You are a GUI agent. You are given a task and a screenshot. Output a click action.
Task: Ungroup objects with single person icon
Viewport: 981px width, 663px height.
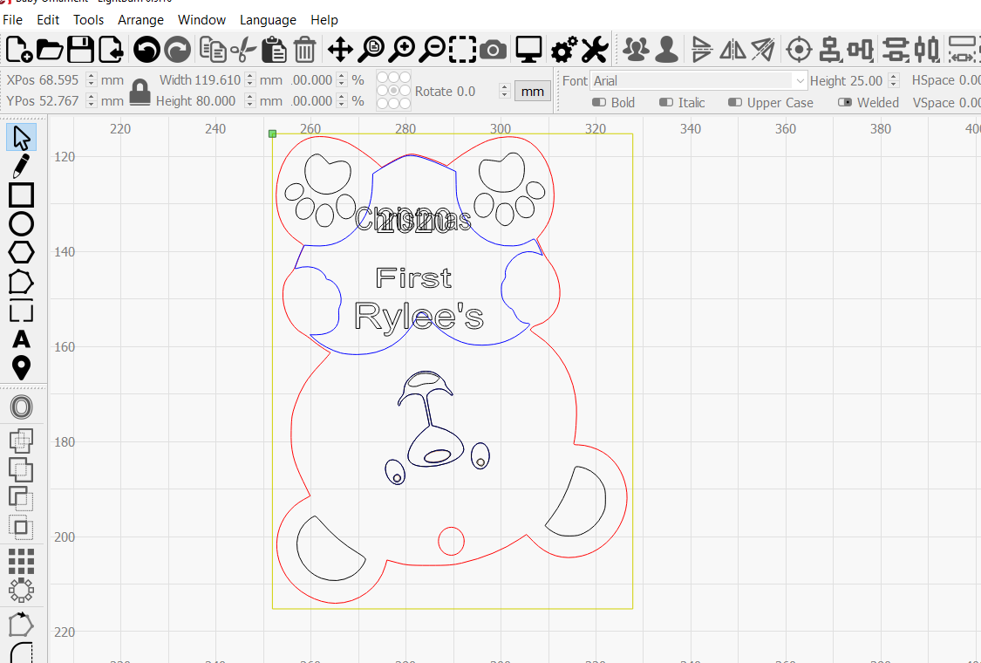(666, 50)
